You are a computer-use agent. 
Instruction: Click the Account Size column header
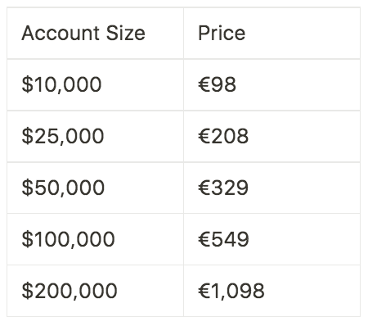(x=95, y=33)
